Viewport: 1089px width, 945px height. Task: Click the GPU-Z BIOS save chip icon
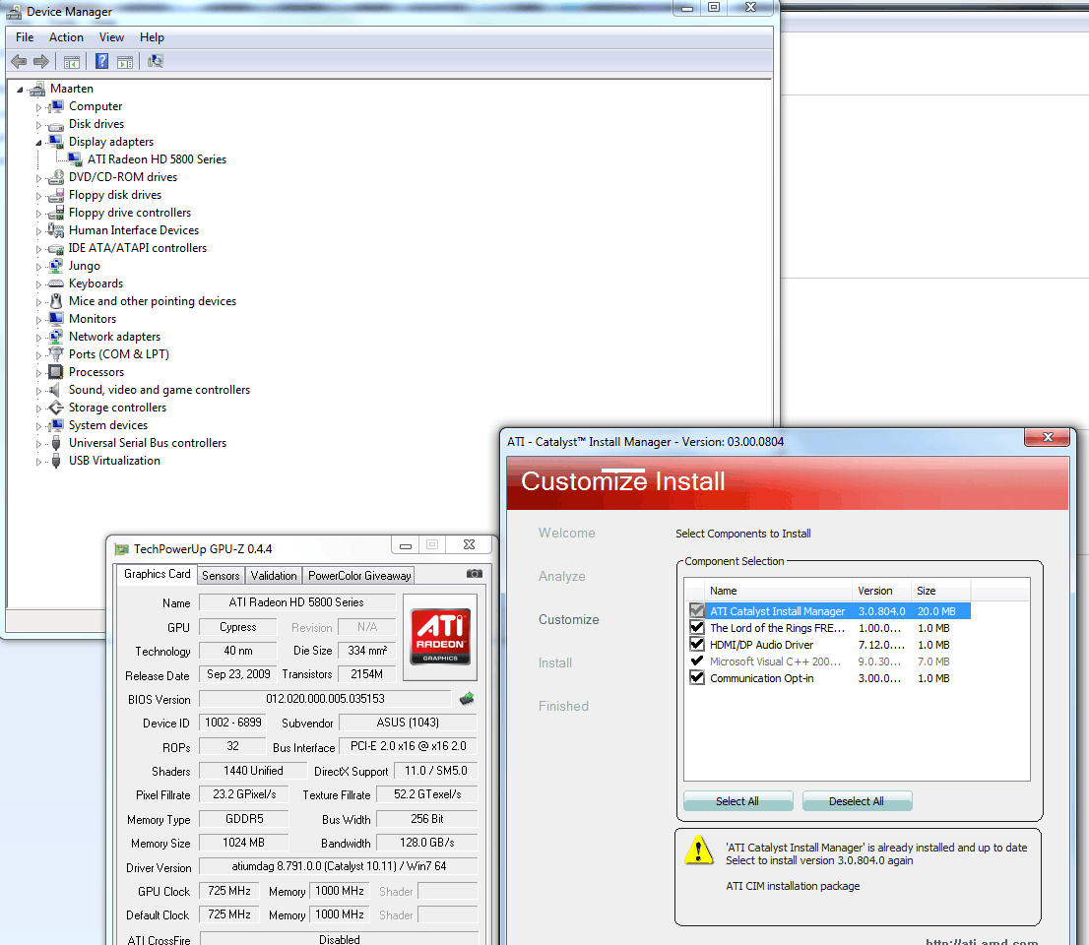(467, 699)
